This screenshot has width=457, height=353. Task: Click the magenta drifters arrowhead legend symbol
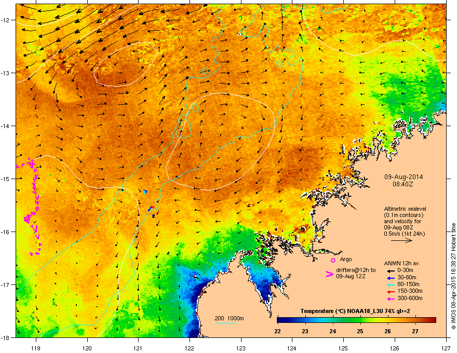click(x=329, y=274)
